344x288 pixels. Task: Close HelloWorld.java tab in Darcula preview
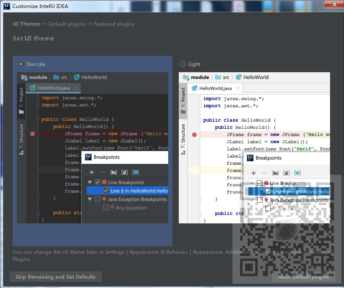click(x=76, y=88)
